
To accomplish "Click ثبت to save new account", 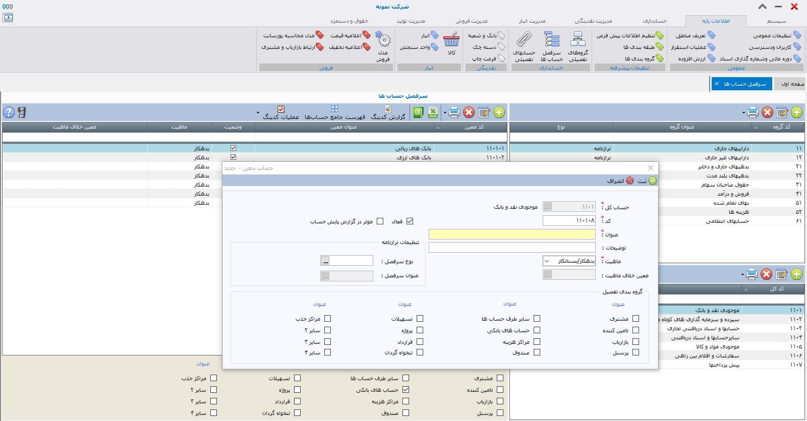I will click(647, 181).
